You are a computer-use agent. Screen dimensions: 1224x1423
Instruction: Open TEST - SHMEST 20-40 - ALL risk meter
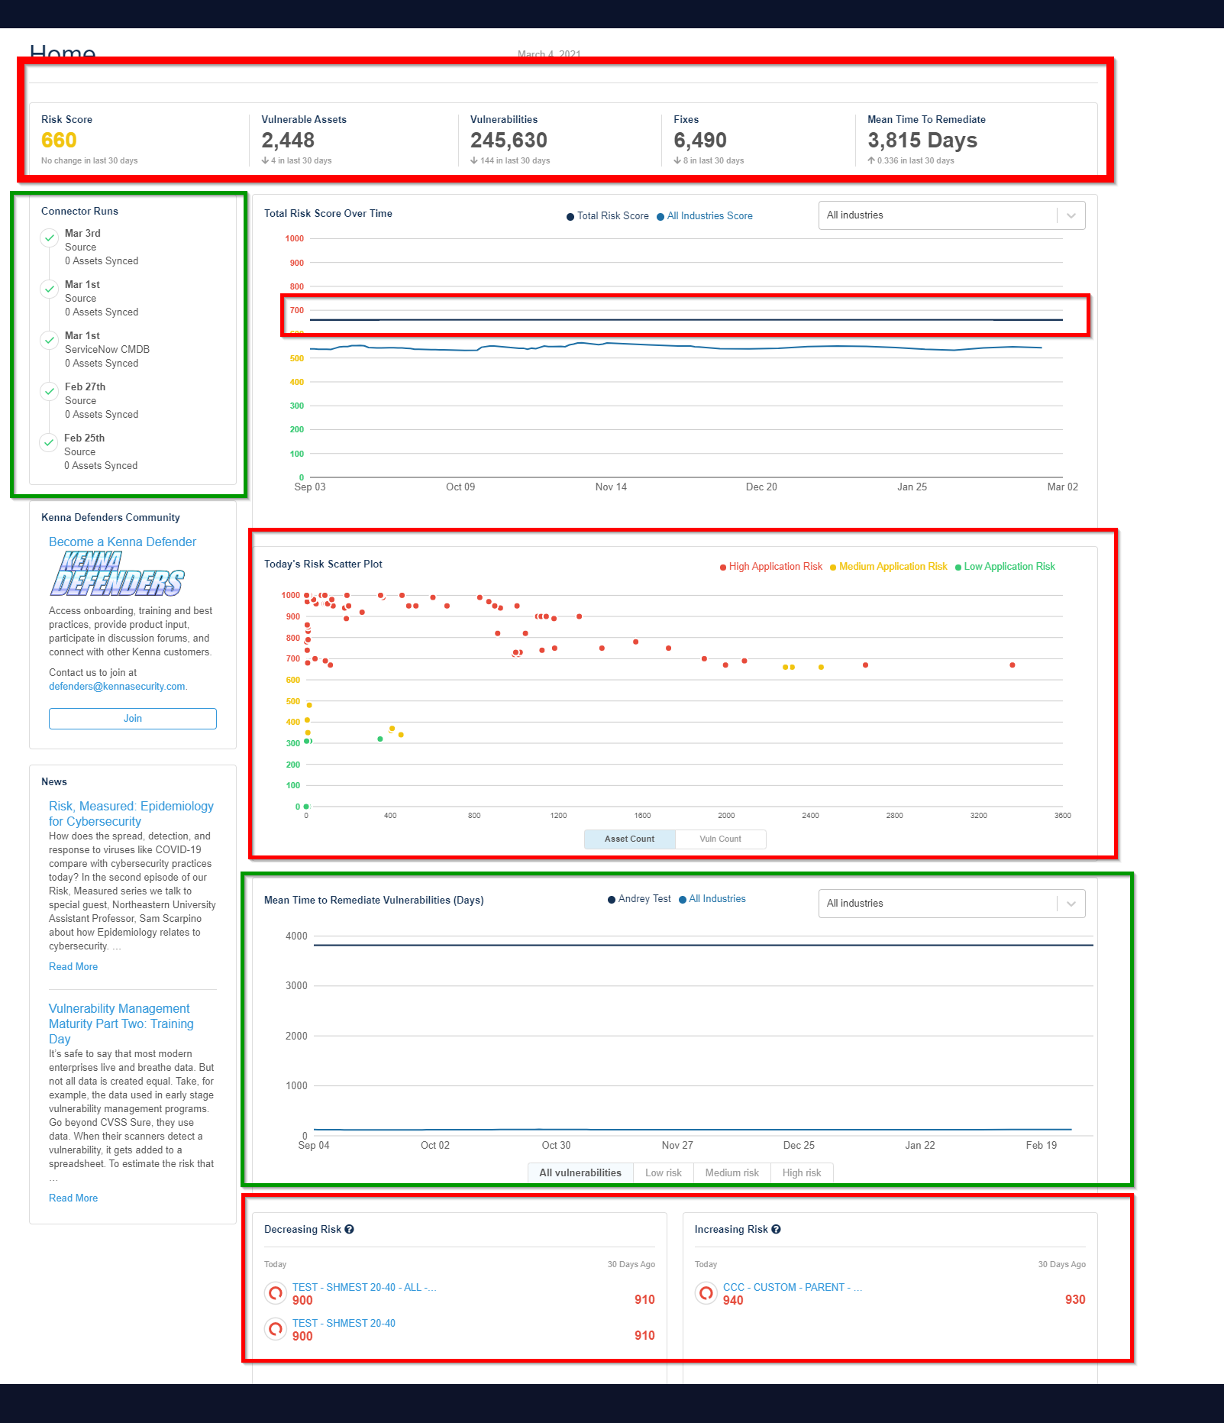[364, 1288]
